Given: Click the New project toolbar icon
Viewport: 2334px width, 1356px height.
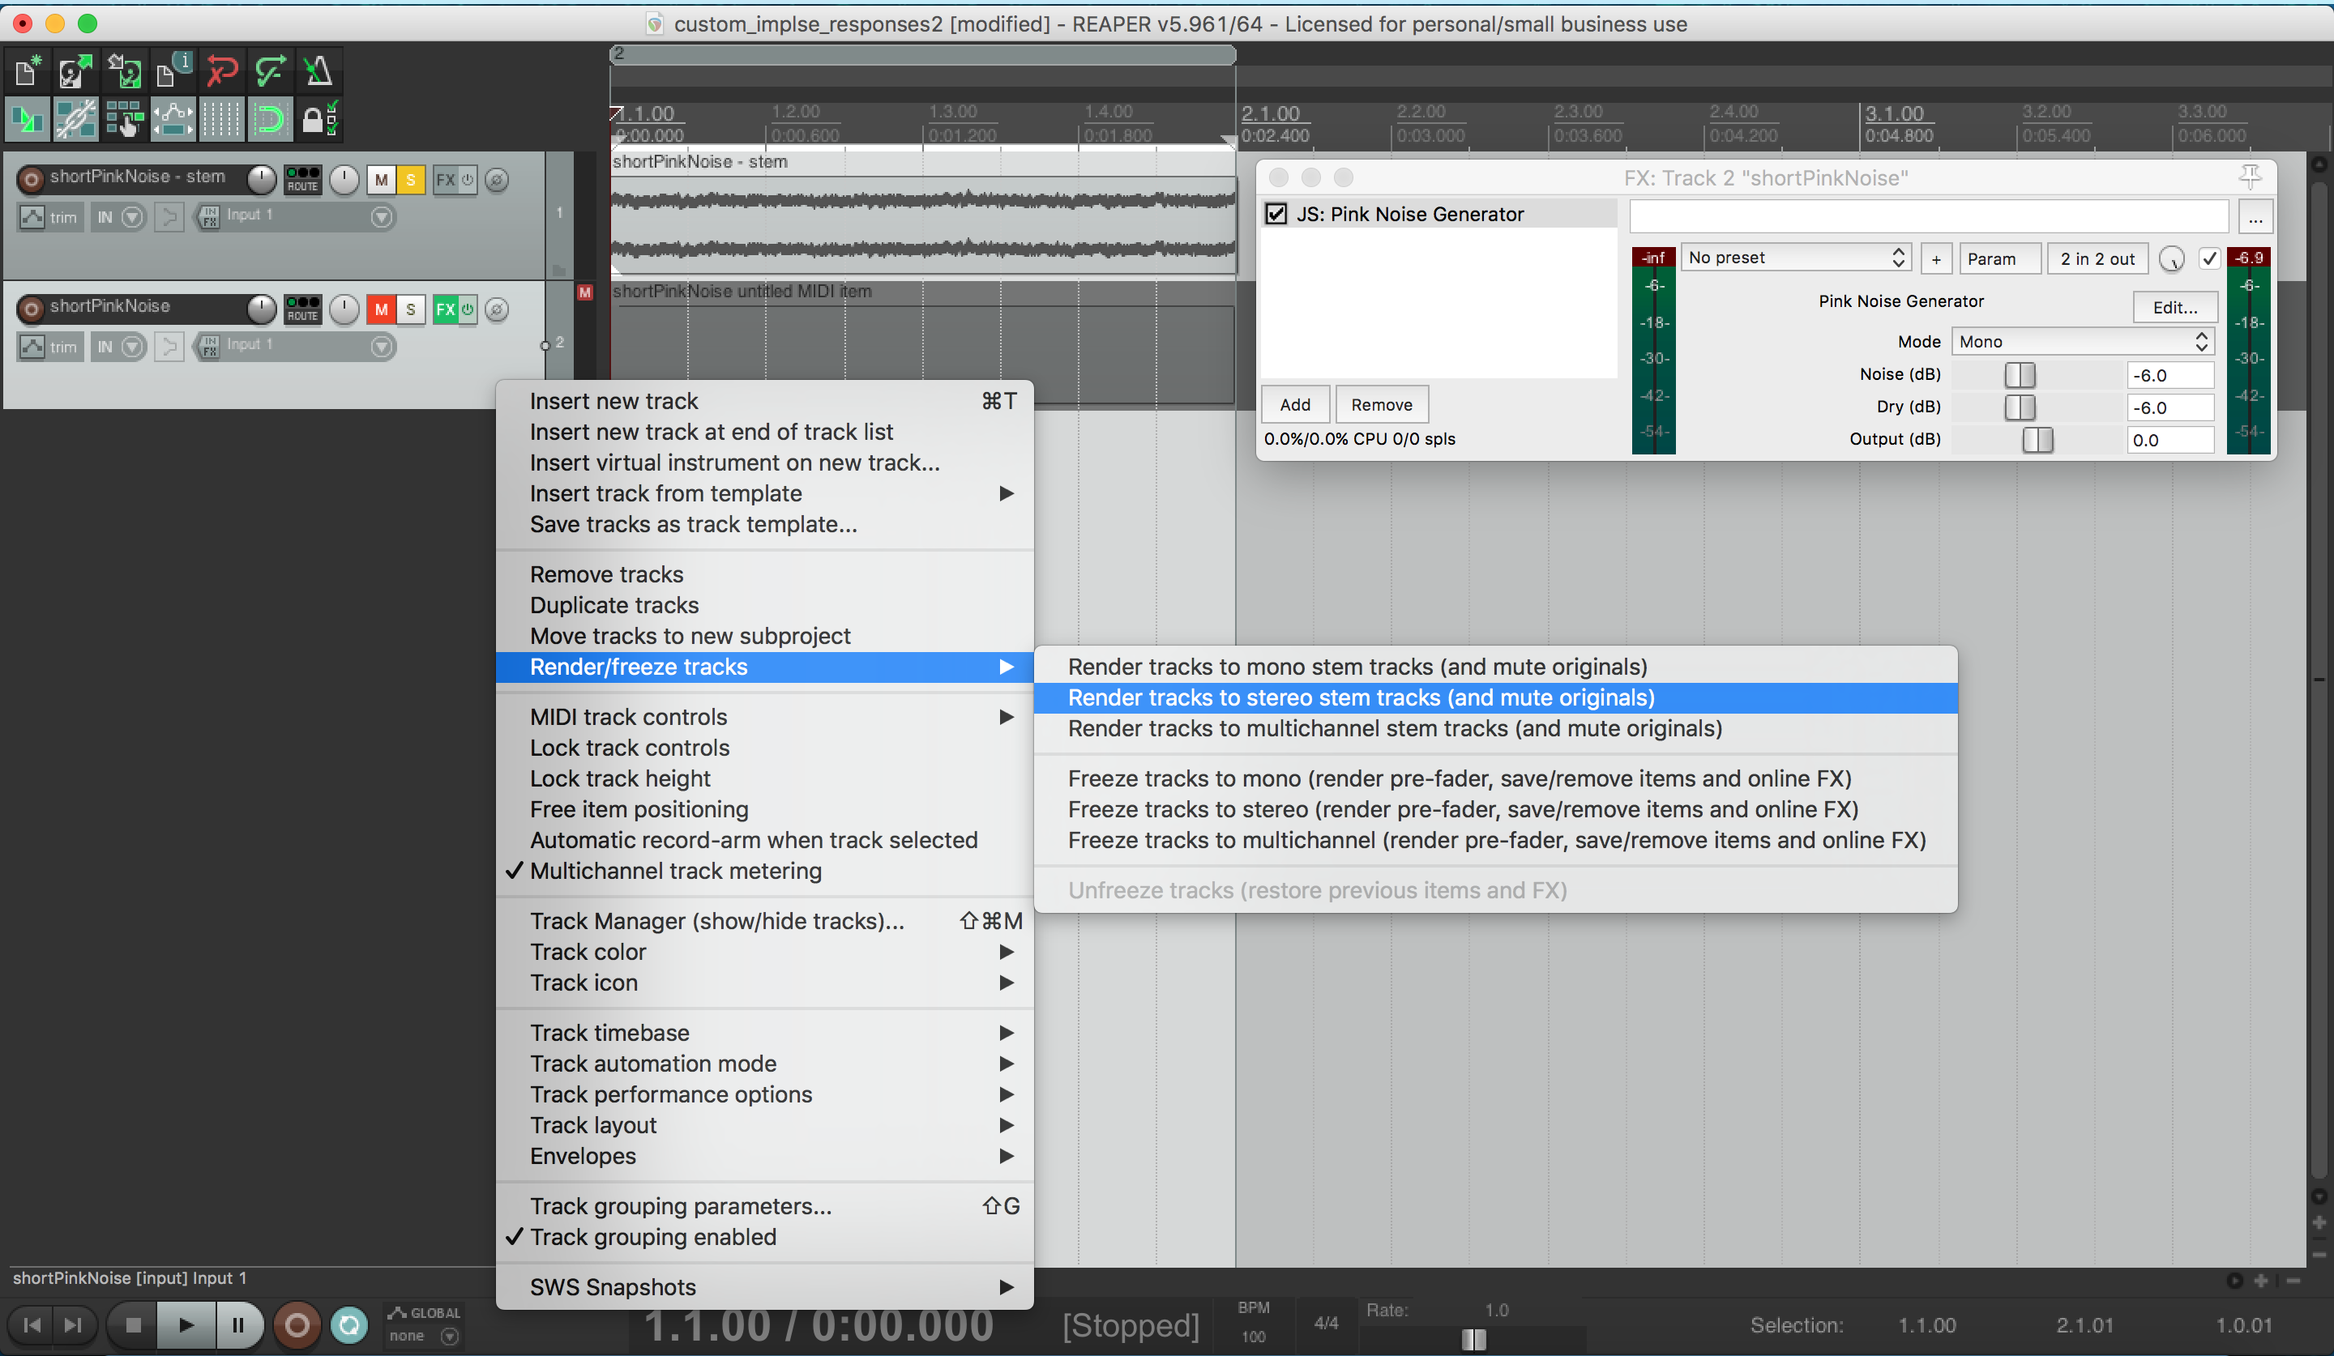Looking at the screenshot, I should (x=27, y=71).
